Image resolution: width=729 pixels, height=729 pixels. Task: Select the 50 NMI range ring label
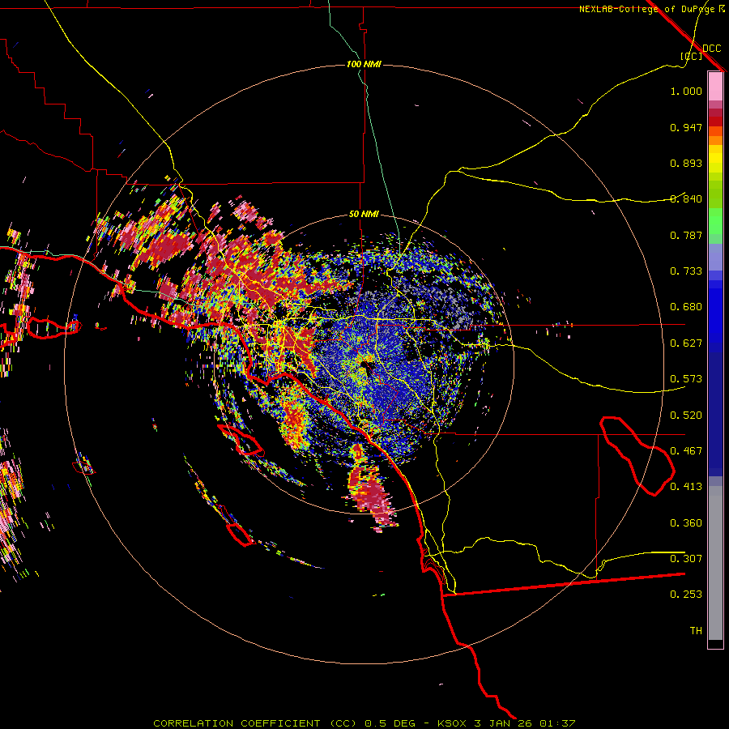(364, 214)
